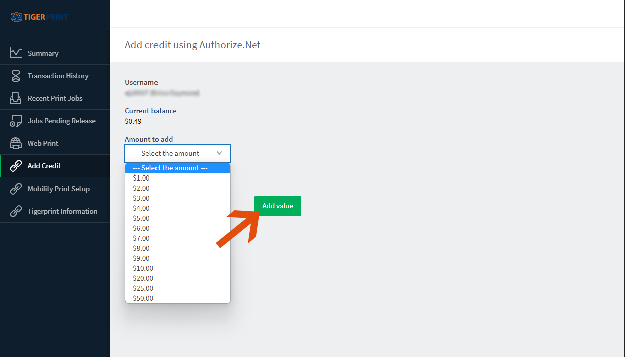Collapse the Amount to add dropdown
This screenshot has height=357, width=625.
[x=178, y=153]
